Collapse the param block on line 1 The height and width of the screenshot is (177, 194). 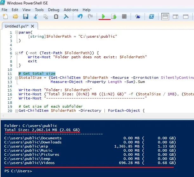[x=16, y=33]
